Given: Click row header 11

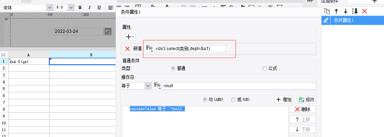Looking at the screenshot, I should [x=4, y=130].
